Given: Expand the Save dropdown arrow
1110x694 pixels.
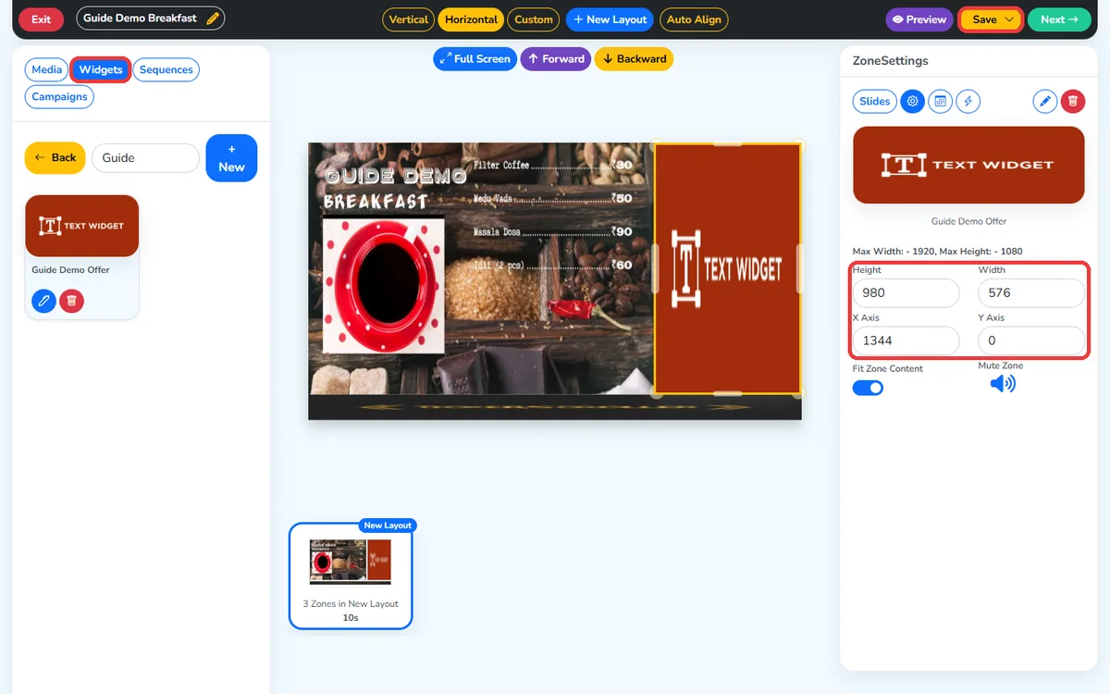Looking at the screenshot, I should point(1009,19).
